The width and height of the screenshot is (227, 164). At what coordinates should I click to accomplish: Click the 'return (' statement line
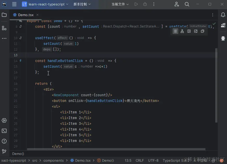(x=43, y=84)
